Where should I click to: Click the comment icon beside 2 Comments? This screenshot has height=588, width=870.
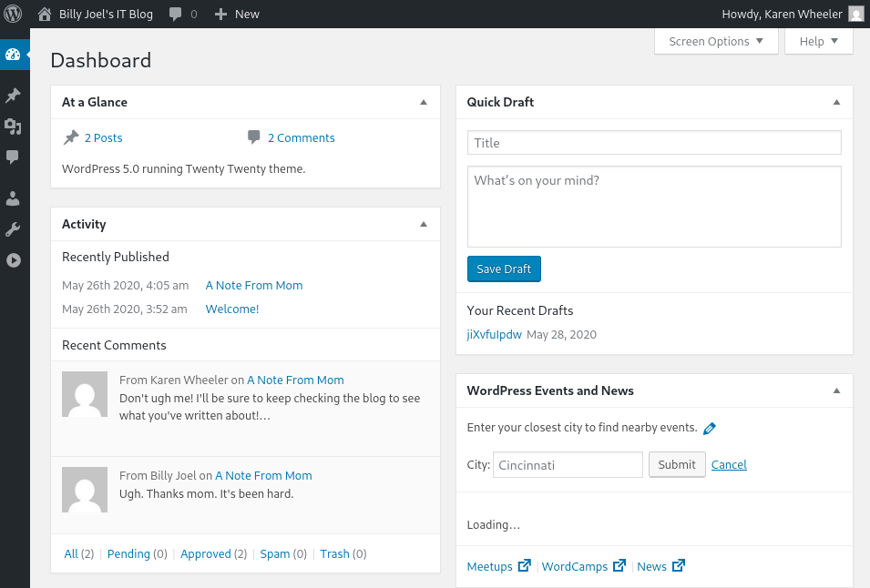coord(253,137)
